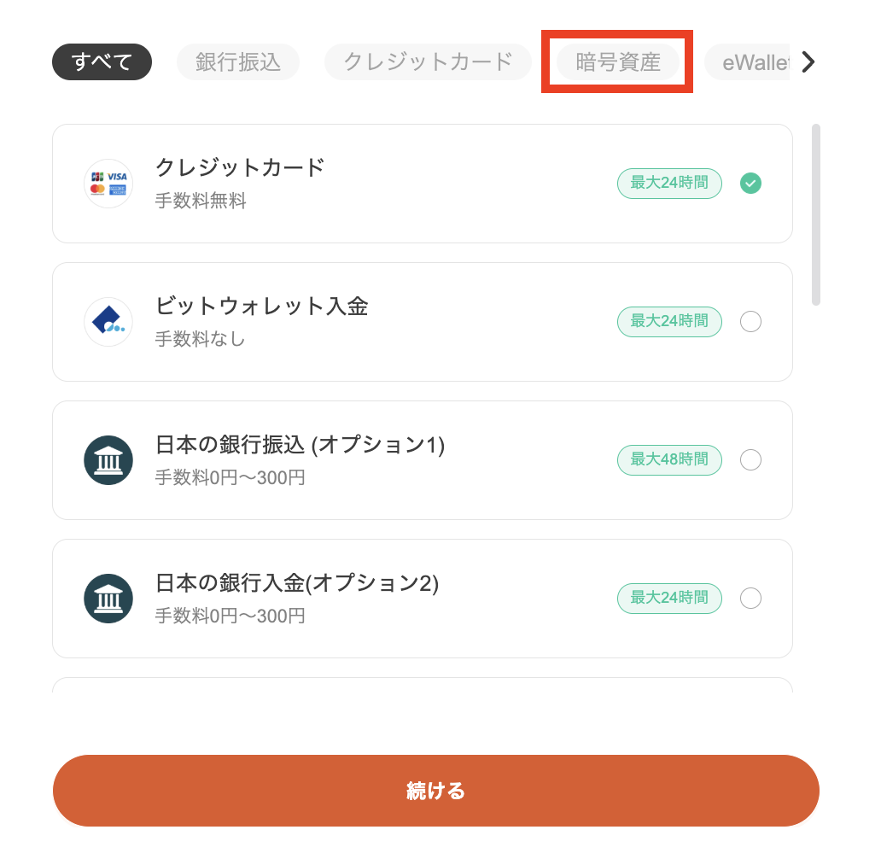The height and width of the screenshot is (859, 881).
Task: Switch to the クレジットカード filter tab
Action: pyautogui.click(x=428, y=61)
